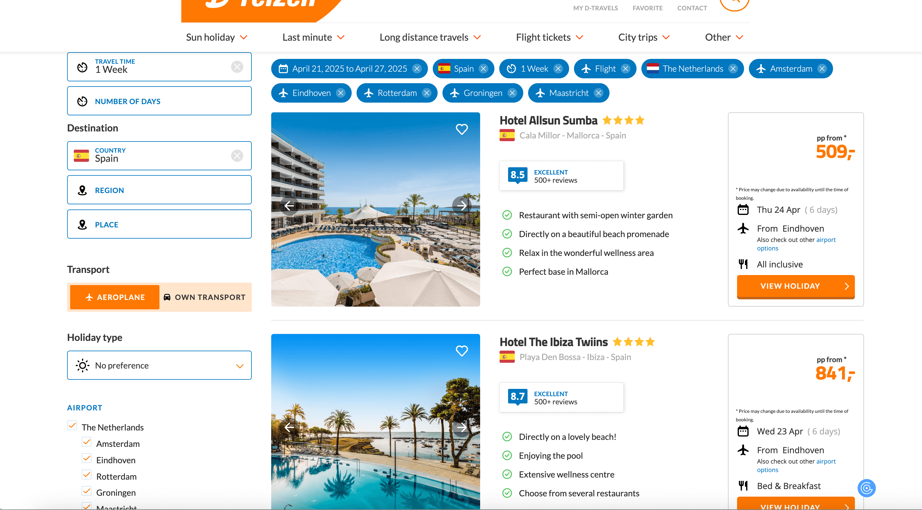Clear the 1 Week travel time field
Screen dimensions: 922x510
tap(237, 67)
